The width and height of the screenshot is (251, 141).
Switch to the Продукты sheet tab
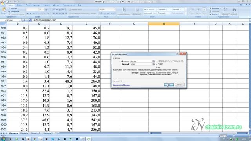click(x=13, y=133)
